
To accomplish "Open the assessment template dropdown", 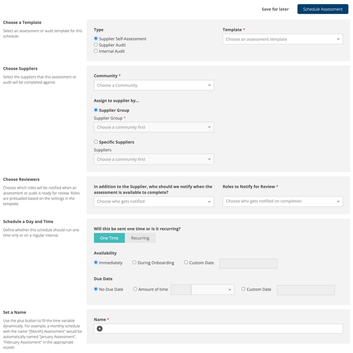I will [282, 39].
